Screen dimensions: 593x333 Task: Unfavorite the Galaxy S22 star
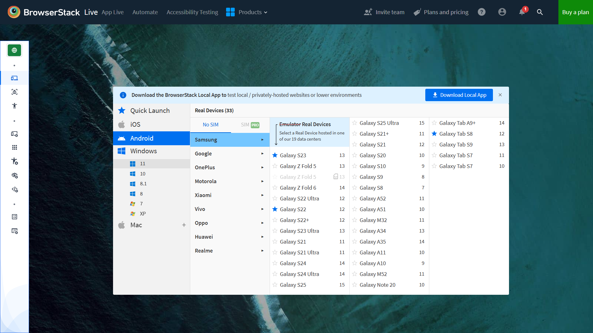pos(275,209)
